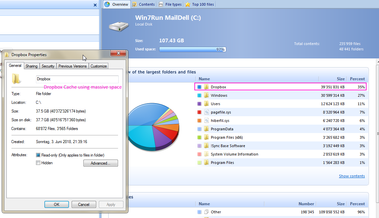The height and width of the screenshot is (218, 379).
Task: Click the Users size value "12'624'123 KB"
Action: [333, 104]
